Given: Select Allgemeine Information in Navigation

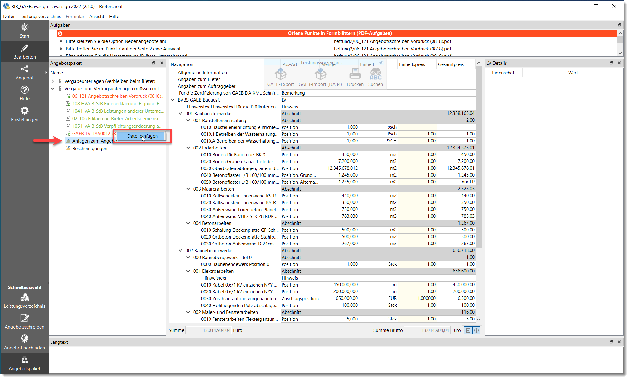Looking at the screenshot, I should pyautogui.click(x=202, y=73).
